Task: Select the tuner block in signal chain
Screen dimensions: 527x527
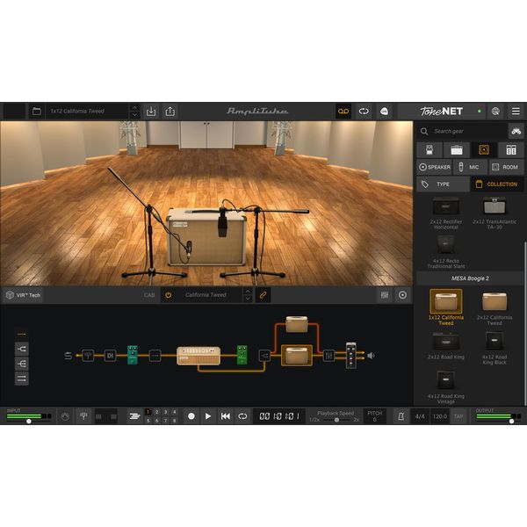Action: coord(88,355)
